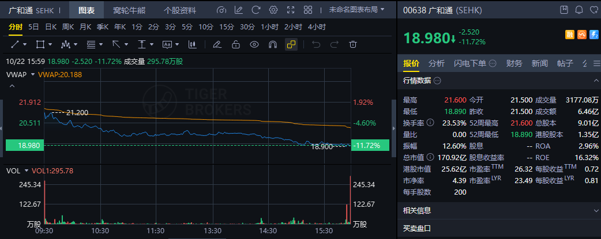
Task: Click the brush pencil drawing icon
Action: (217, 44)
